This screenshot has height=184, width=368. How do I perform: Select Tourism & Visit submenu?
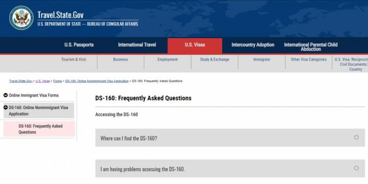coord(74,59)
